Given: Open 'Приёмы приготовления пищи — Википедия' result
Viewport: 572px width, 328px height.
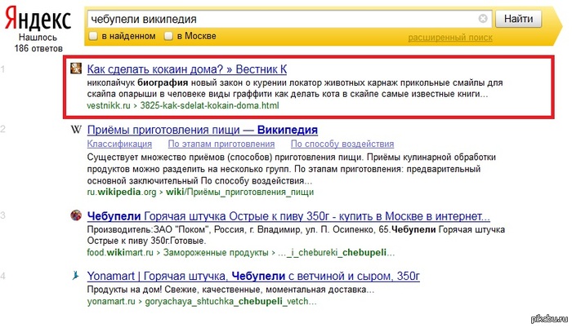Looking at the screenshot, I should [x=202, y=131].
